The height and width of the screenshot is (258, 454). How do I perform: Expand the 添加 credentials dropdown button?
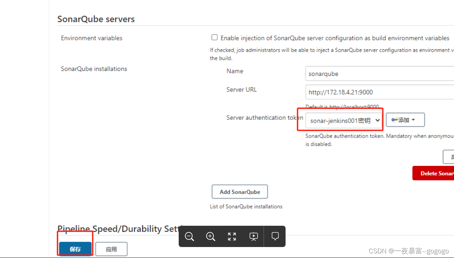click(405, 120)
